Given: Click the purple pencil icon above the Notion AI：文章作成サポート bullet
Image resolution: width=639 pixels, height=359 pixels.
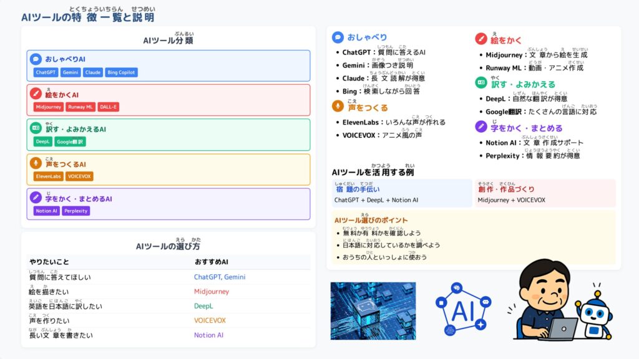Looking at the screenshot, I should pos(481,127).
